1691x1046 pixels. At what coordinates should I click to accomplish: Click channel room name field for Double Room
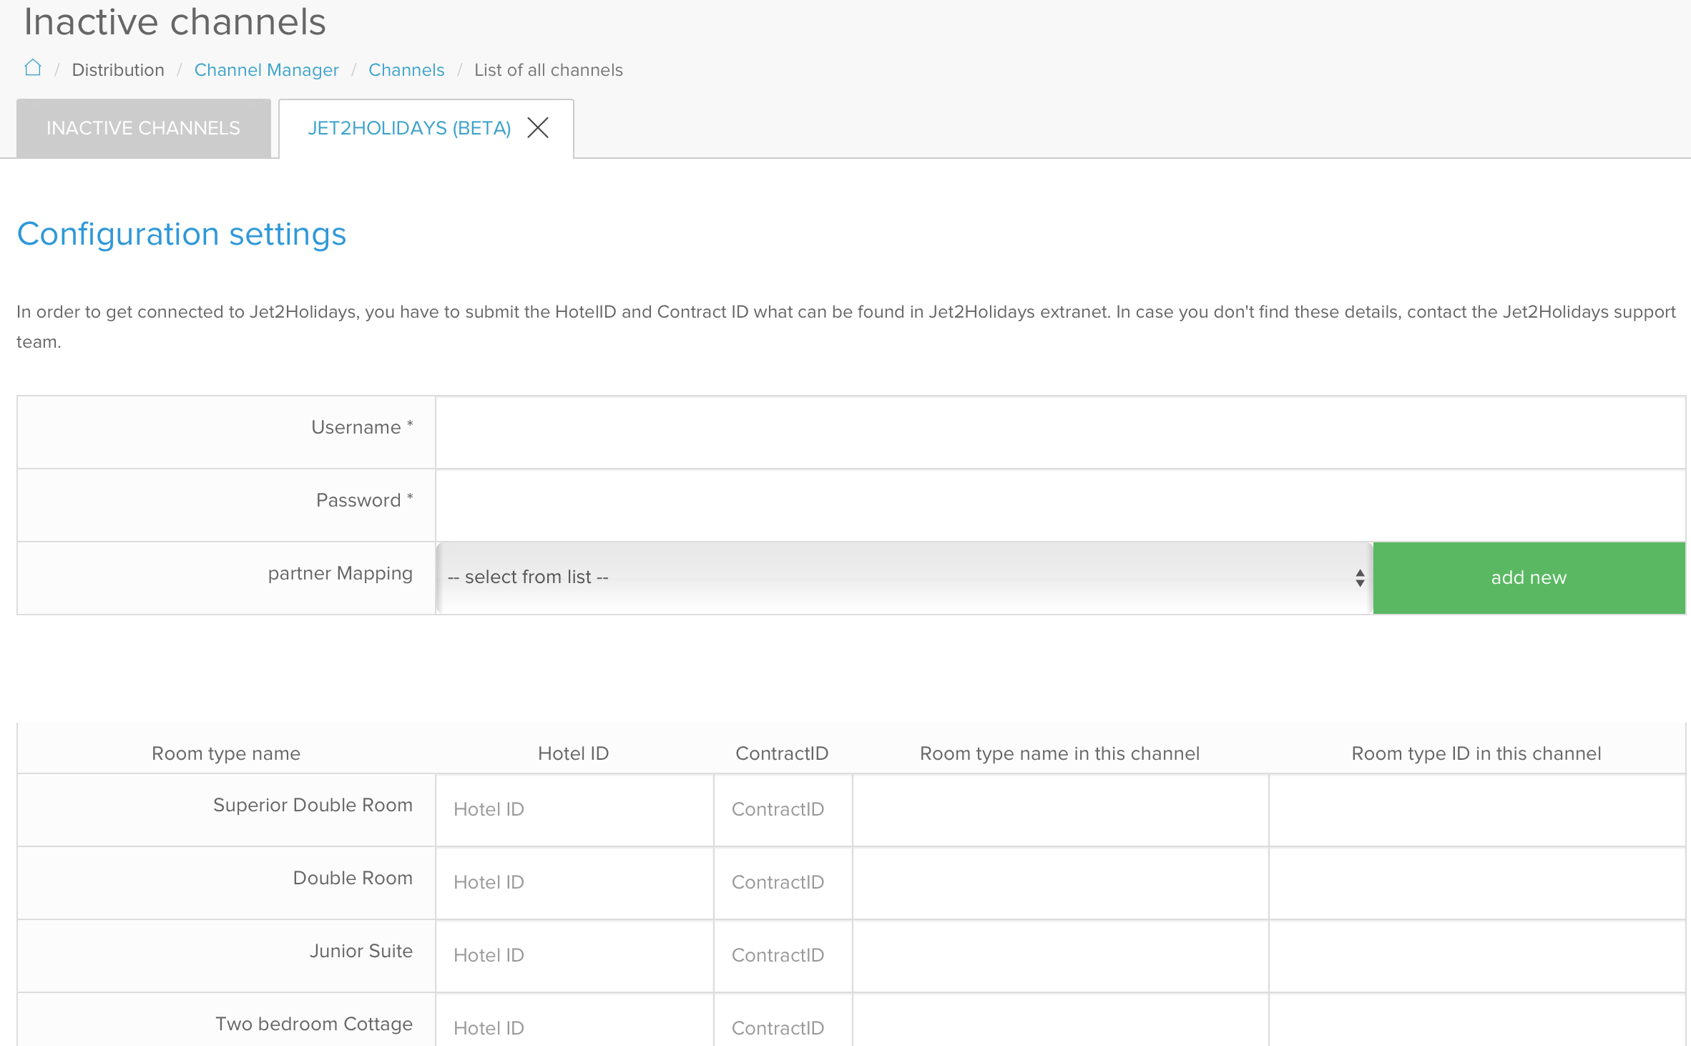[x=1061, y=883]
